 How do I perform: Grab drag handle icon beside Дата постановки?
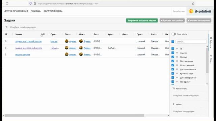click(177, 69)
